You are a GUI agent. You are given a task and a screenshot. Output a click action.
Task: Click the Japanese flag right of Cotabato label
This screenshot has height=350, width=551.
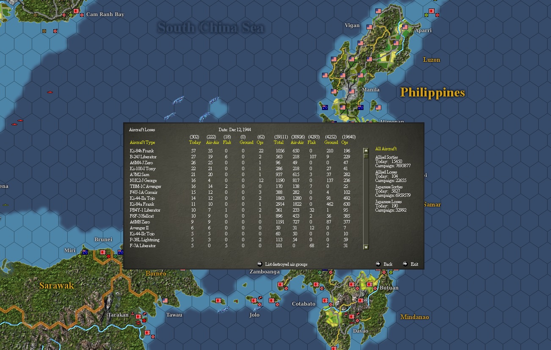coord(325,300)
